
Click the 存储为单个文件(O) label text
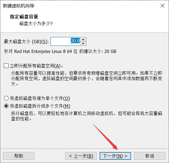pyautogui.click(x=40, y=99)
